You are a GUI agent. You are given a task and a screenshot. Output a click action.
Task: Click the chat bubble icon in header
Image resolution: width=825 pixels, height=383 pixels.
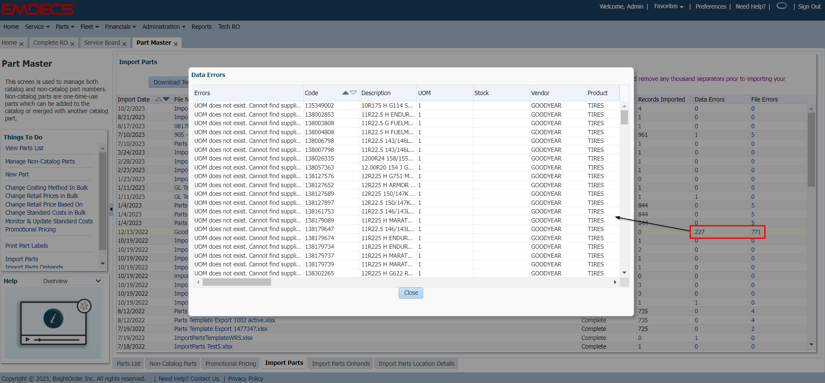pyautogui.click(x=781, y=6)
